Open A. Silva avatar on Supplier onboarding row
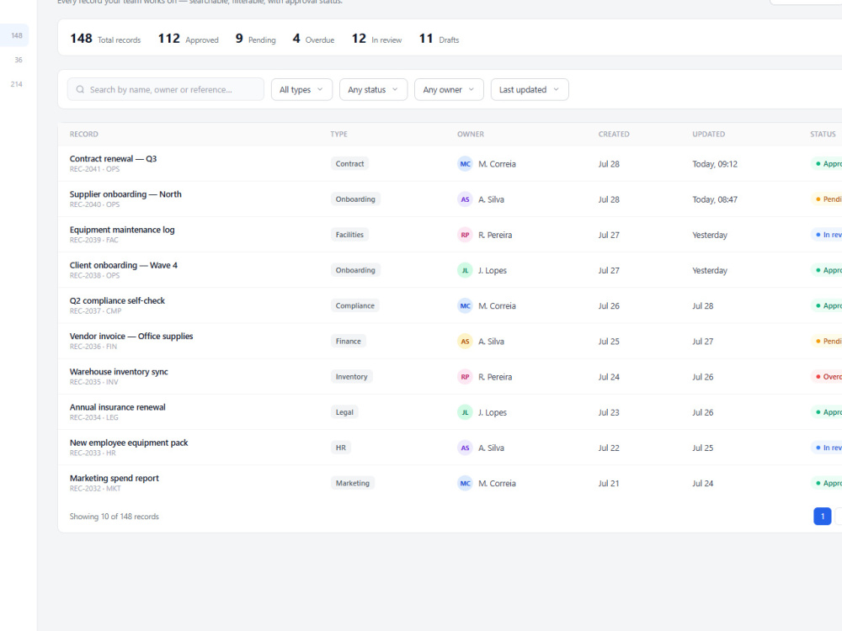This screenshot has width=842, height=631. coord(465,199)
